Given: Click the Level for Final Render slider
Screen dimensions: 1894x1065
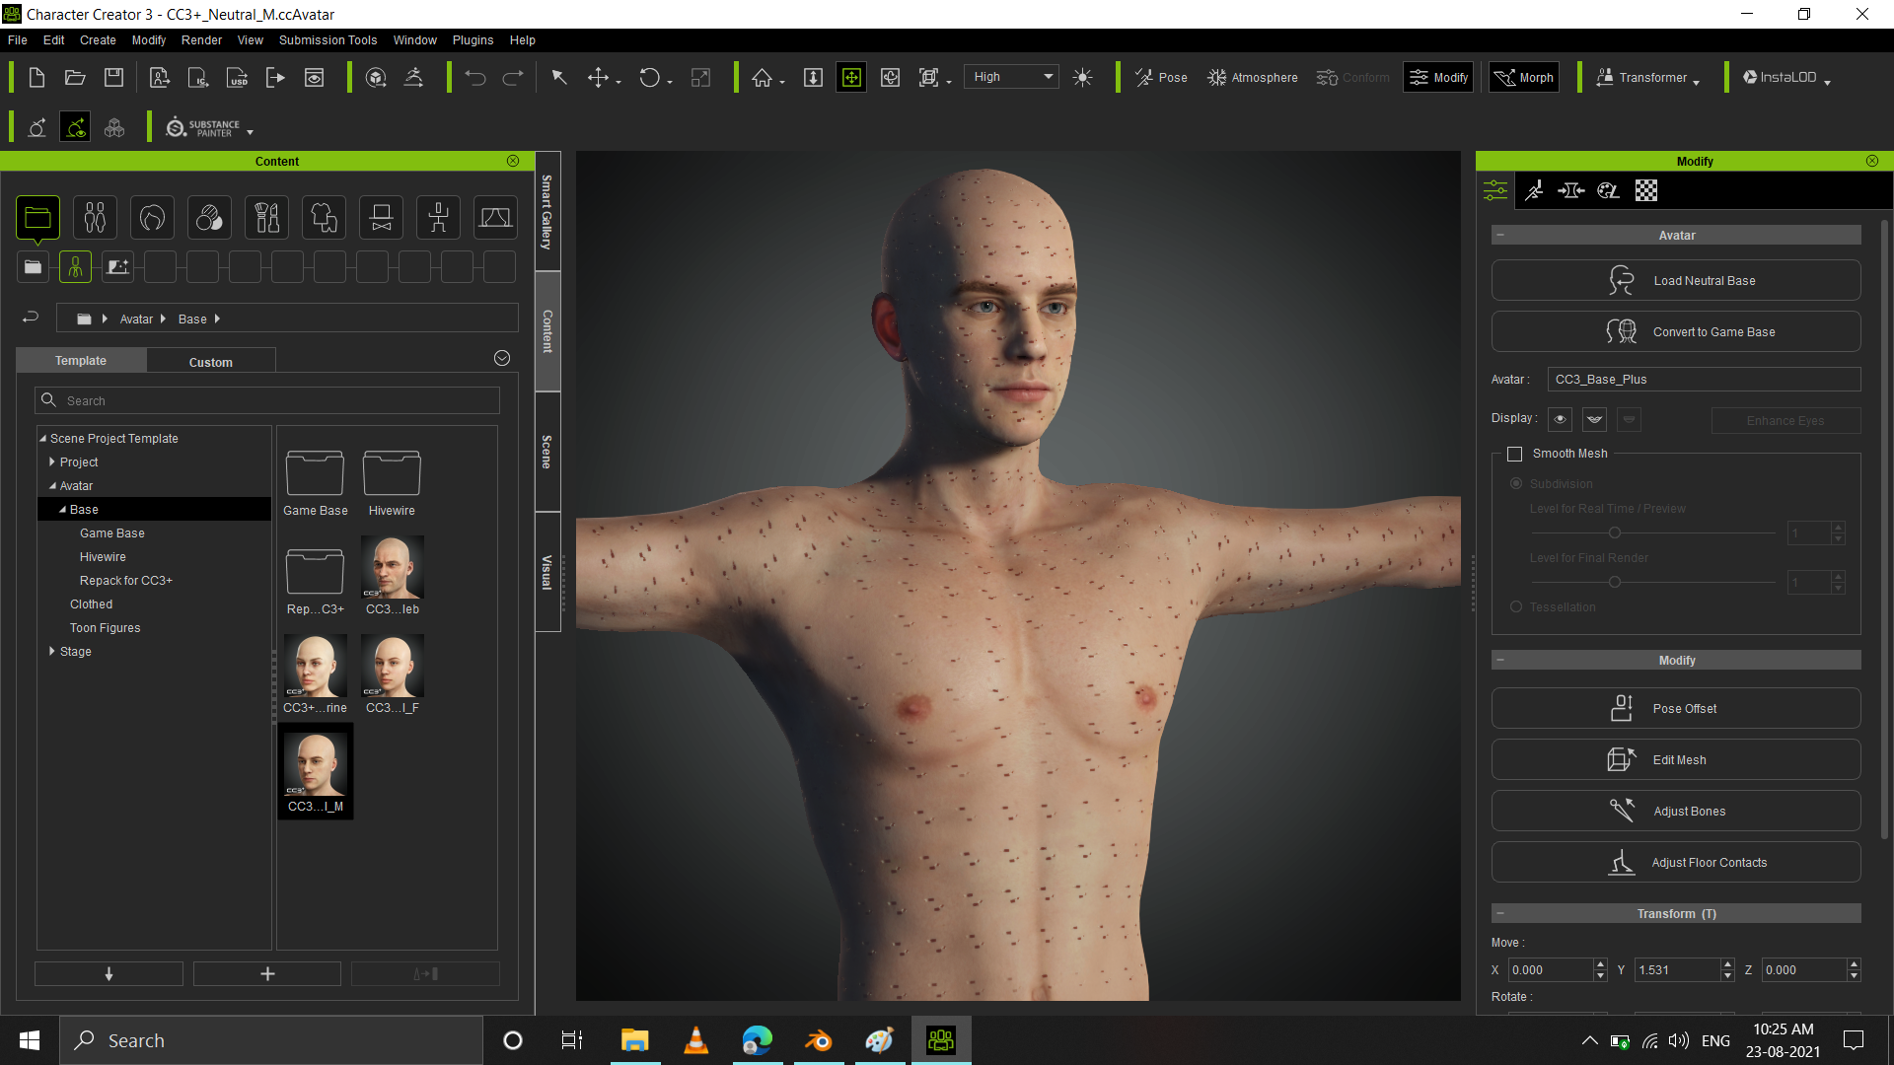Looking at the screenshot, I should [x=1653, y=582].
